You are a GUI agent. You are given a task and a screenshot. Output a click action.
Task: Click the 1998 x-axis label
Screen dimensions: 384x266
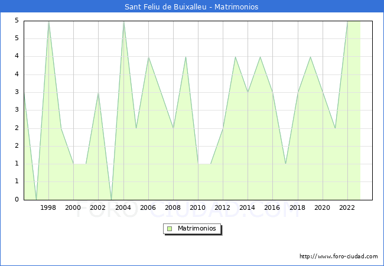click(x=48, y=207)
